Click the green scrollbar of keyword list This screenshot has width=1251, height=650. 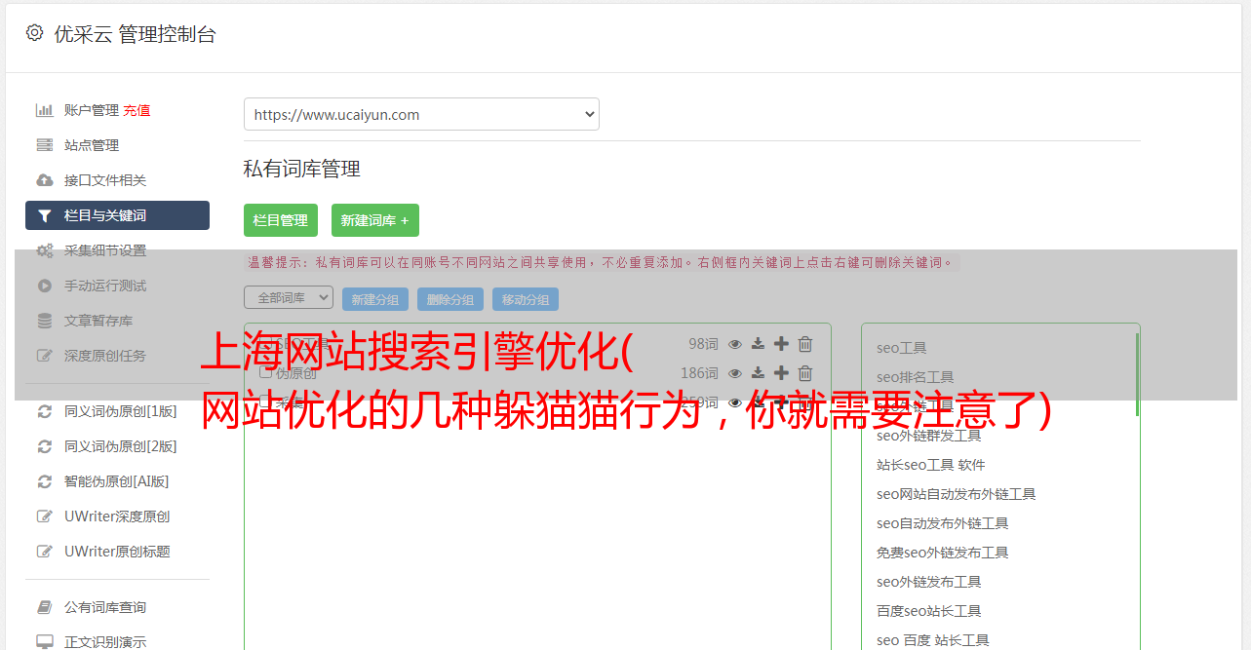1137,374
